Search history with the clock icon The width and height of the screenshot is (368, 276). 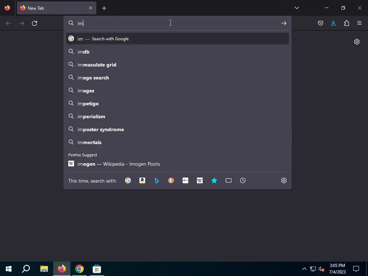pyautogui.click(x=243, y=180)
